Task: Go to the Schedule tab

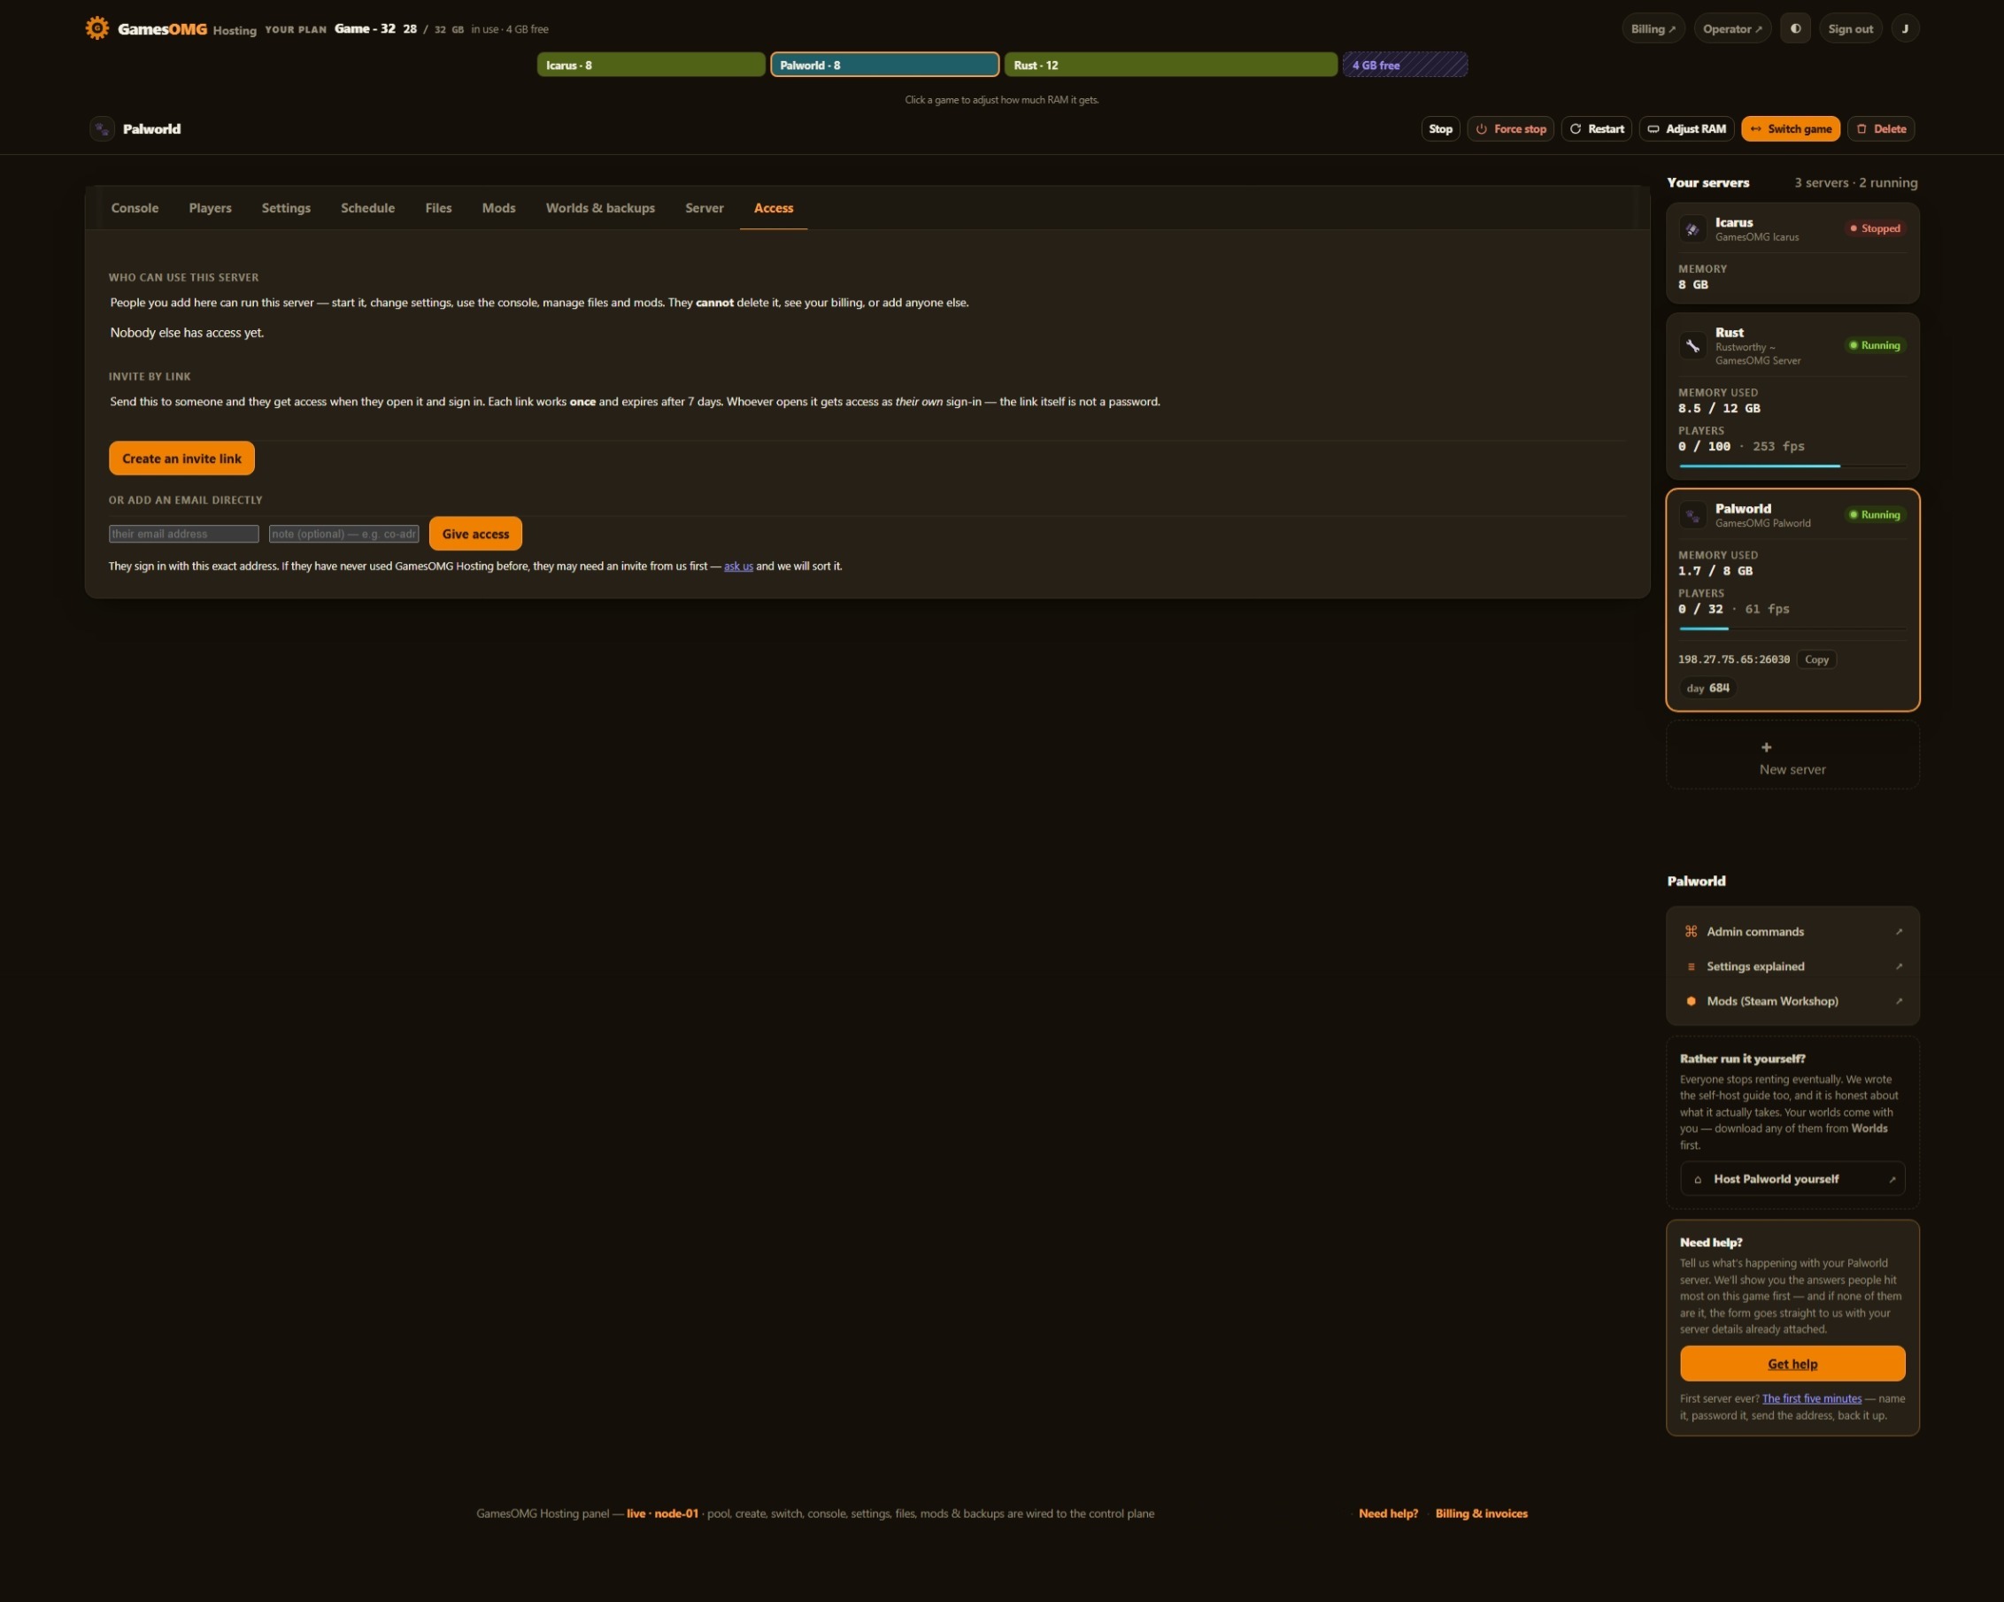Action: pyautogui.click(x=368, y=208)
